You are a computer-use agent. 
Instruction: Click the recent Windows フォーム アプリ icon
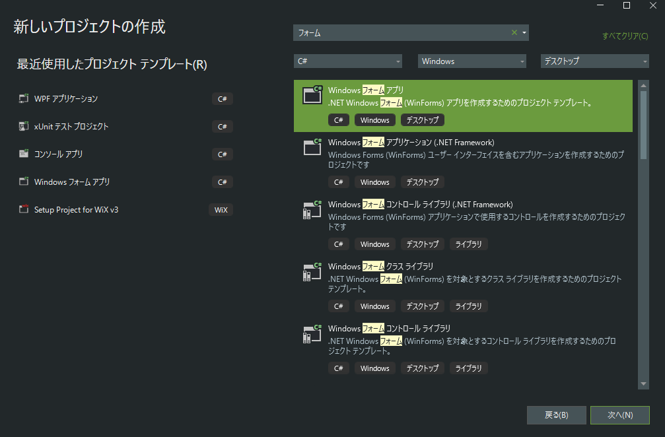click(x=24, y=182)
